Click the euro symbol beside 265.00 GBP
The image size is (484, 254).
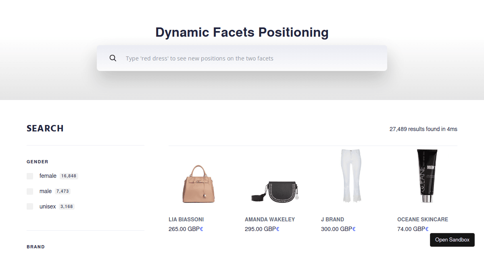202,229
